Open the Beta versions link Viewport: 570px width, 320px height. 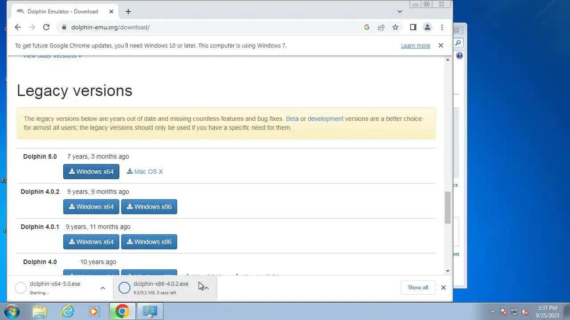292,119
